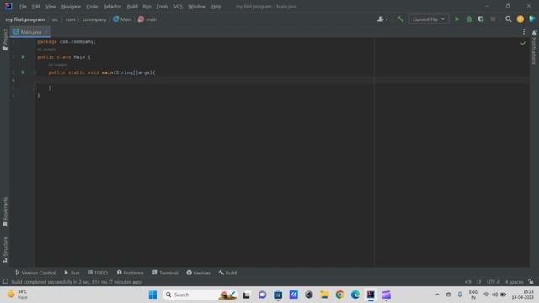Open the Version Control tool window

click(x=35, y=273)
